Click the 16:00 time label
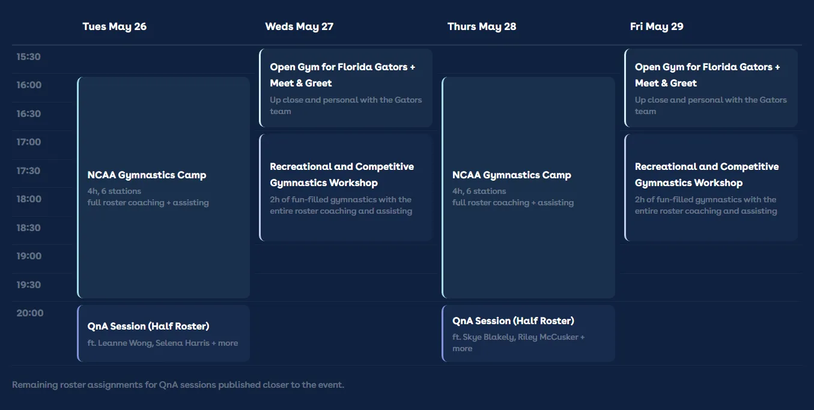This screenshot has height=410, width=814. pyautogui.click(x=29, y=85)
